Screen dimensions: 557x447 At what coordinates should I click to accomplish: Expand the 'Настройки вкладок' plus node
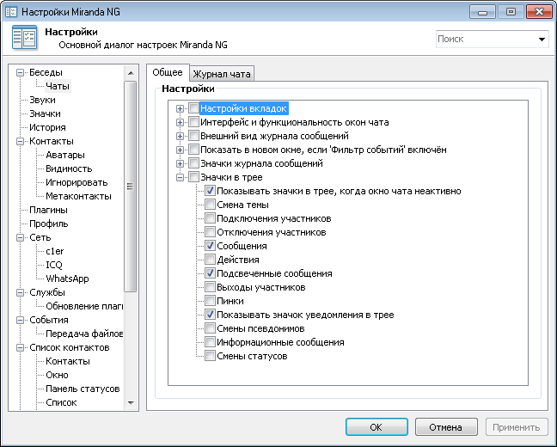(x=181, y=108)
